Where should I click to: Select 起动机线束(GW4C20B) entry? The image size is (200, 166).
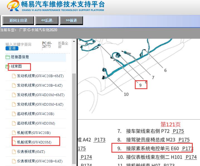36,114
